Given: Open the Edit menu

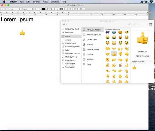Looking at the screenshot, I should pyautogui.click(x=28, y=2).
